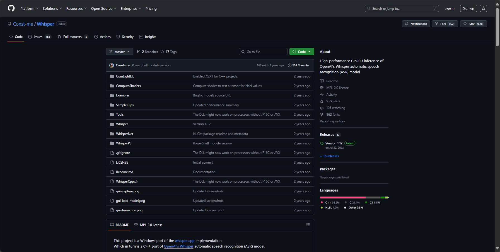
Task: Open the Enterprise dropdown
Action: (131, 8)
